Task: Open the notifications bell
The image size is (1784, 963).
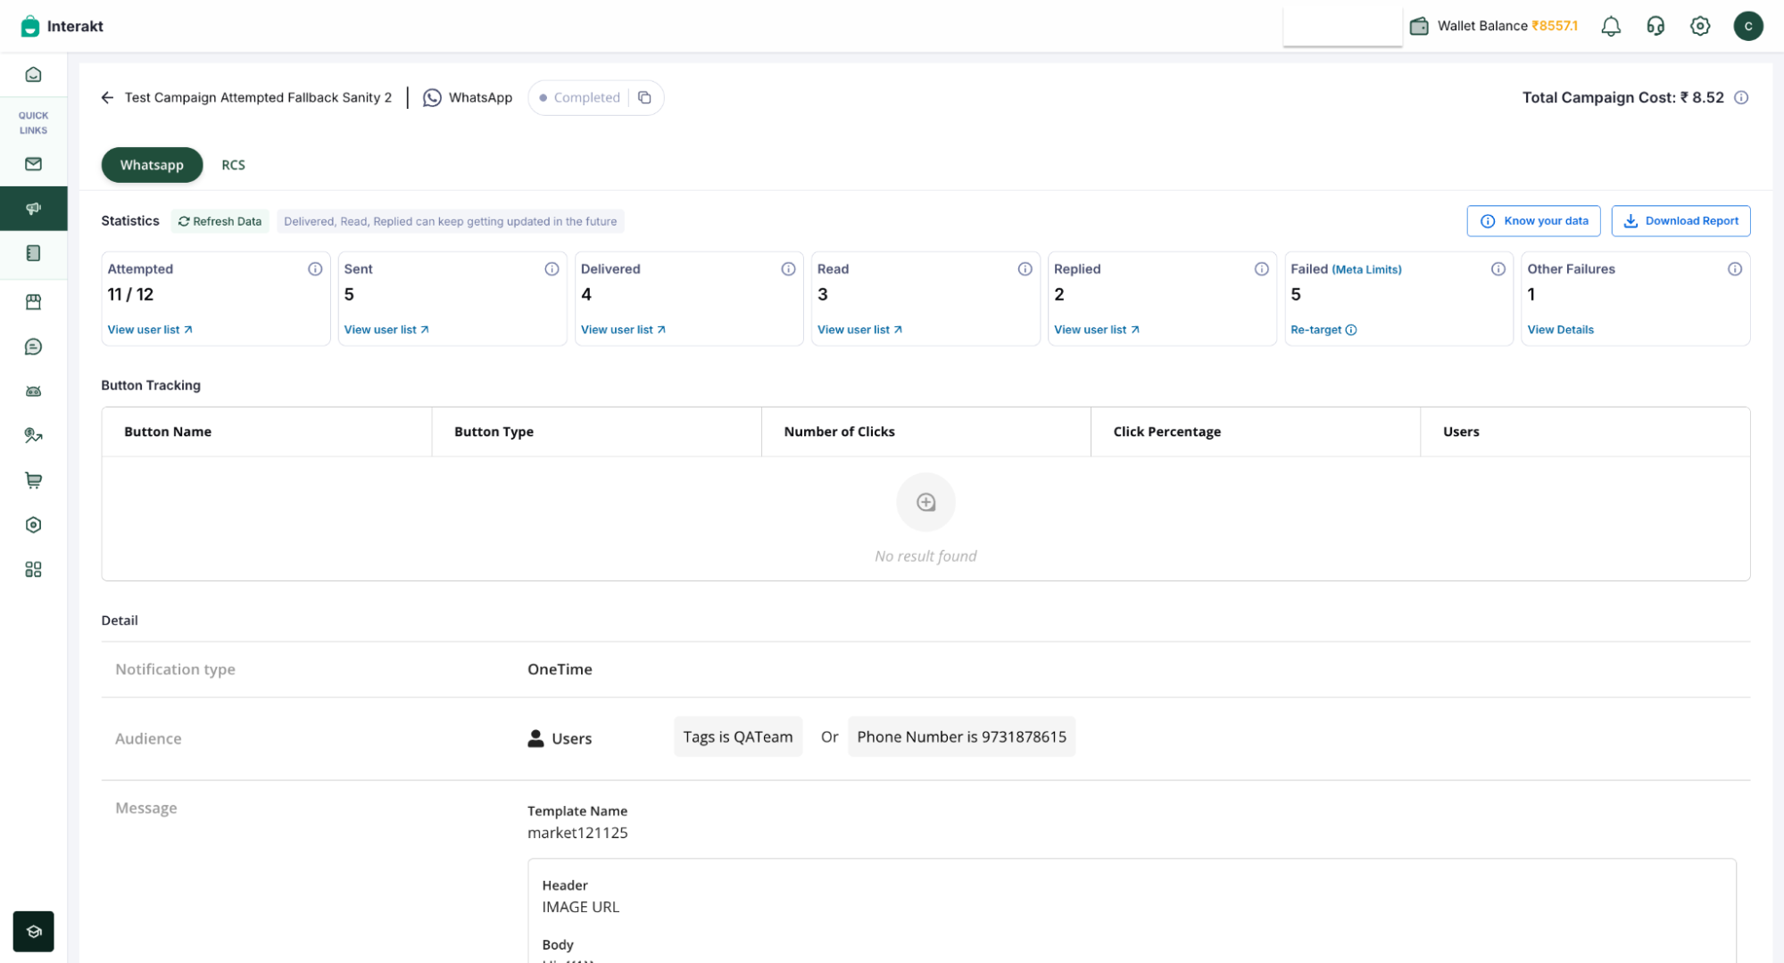Action: click(x=1610, y=26)
